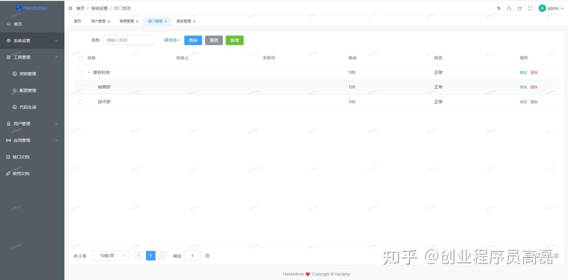Click the name search input field
568x280 pixels.
pos(129,40)
